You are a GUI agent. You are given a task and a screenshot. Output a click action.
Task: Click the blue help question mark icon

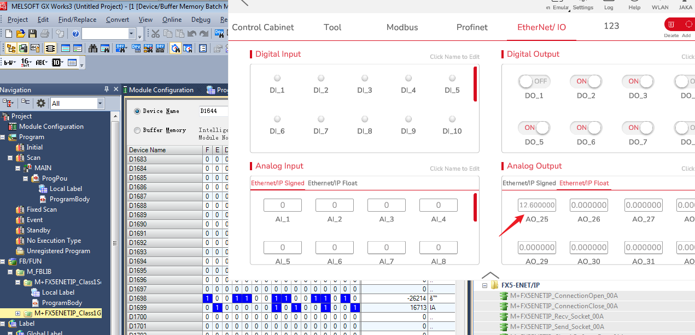pos(75,34)
